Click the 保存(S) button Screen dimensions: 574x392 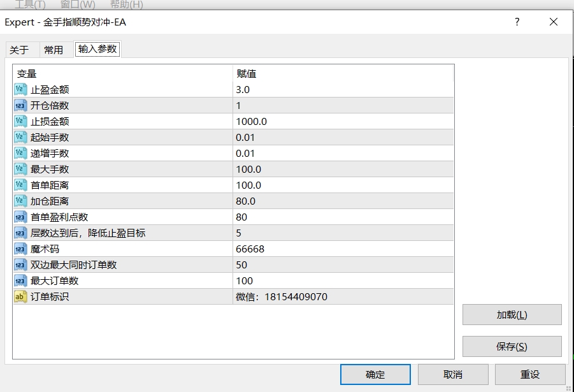tap(512, 347)
